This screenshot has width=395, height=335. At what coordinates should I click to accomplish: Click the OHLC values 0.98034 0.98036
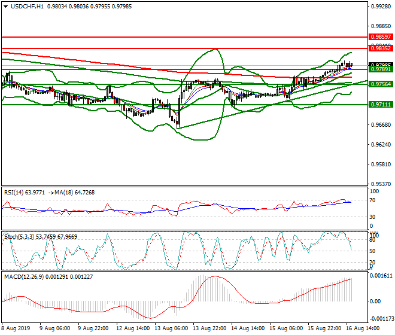click(68, 7)
